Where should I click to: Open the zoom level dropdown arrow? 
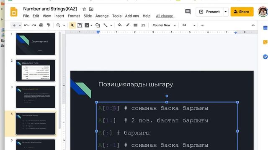[64, 25]
